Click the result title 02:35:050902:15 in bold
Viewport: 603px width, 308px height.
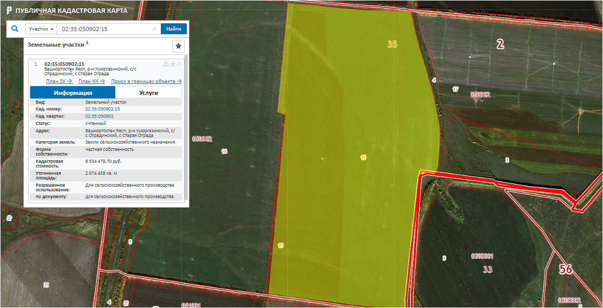pyautogui.click(x=64, y=64)
